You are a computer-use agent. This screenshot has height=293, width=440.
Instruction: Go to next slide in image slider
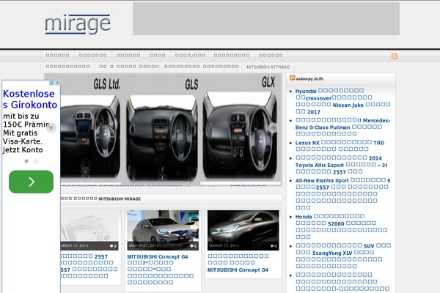(273, 128)
